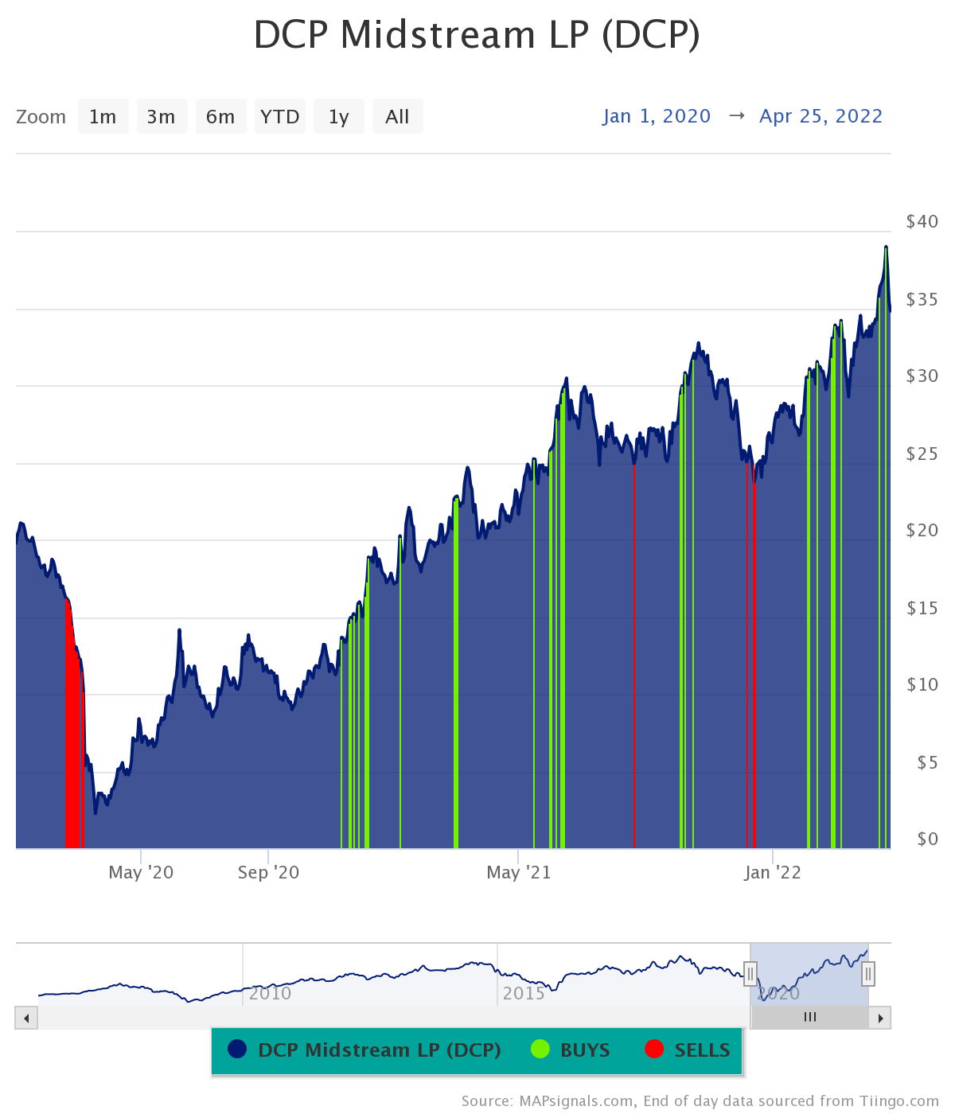Toggle the SELLS legend series
Image resolution: width=955 pixels, height=1114 pixels.
688,1050
